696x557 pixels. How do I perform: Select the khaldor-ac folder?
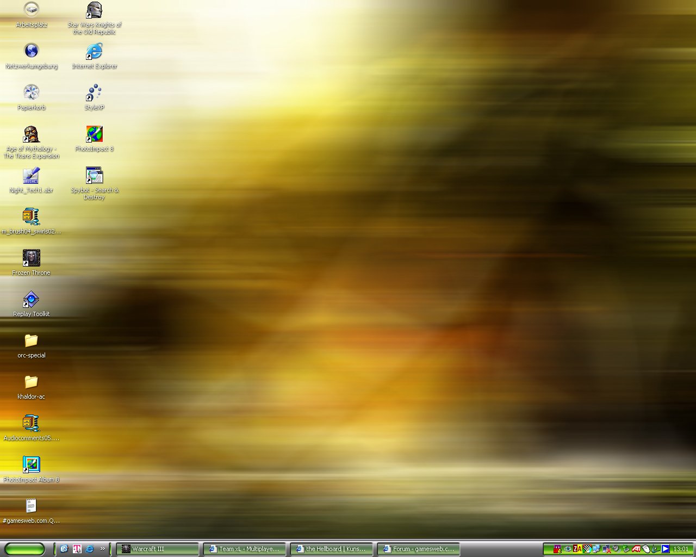click(32, 382)
